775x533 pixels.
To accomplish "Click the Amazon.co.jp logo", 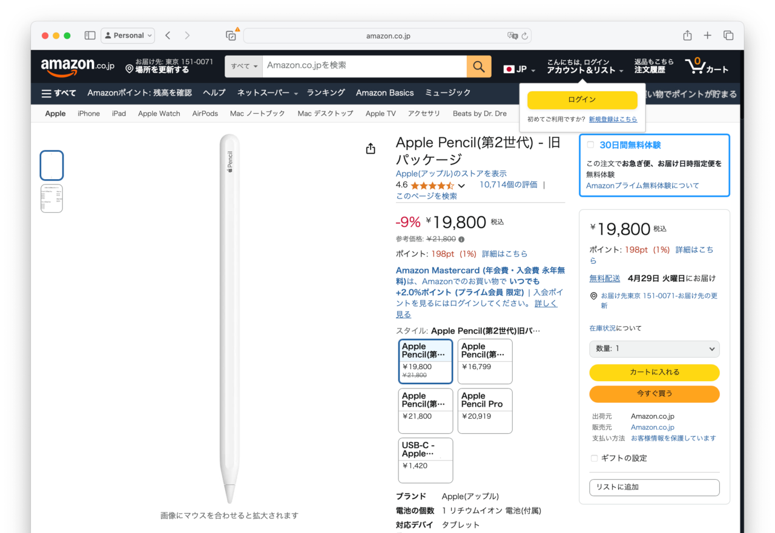I will [77, 67].
